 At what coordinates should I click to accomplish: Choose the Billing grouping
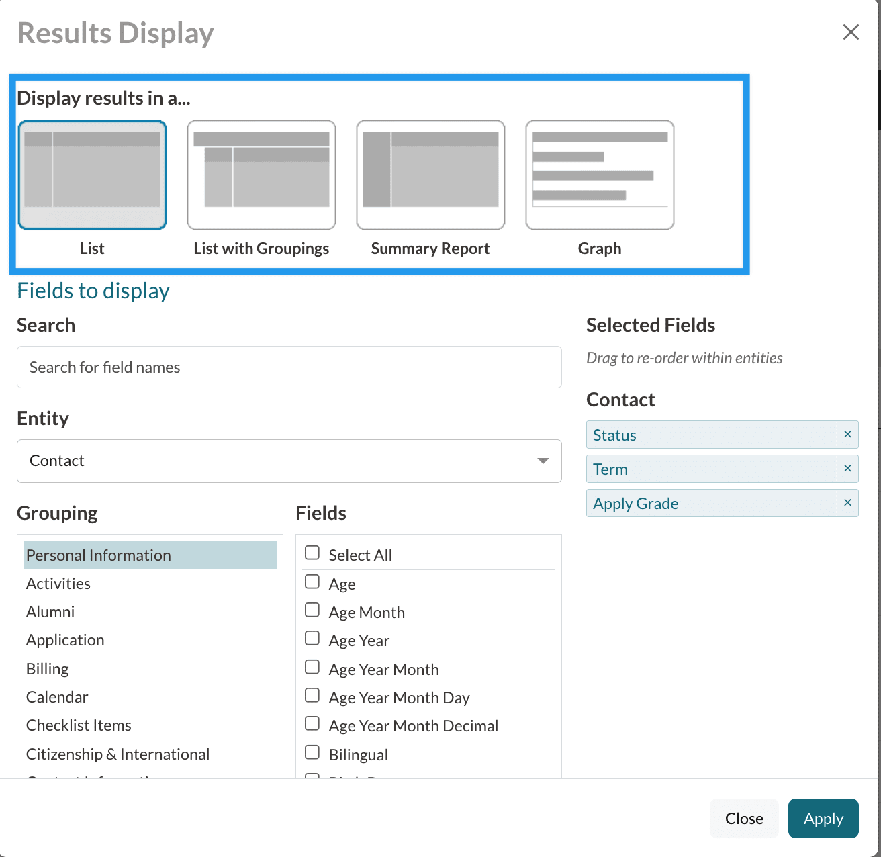(48, 669)
